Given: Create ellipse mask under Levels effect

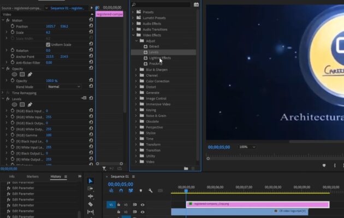Looking at the screenshot, I should click(15, 105).
